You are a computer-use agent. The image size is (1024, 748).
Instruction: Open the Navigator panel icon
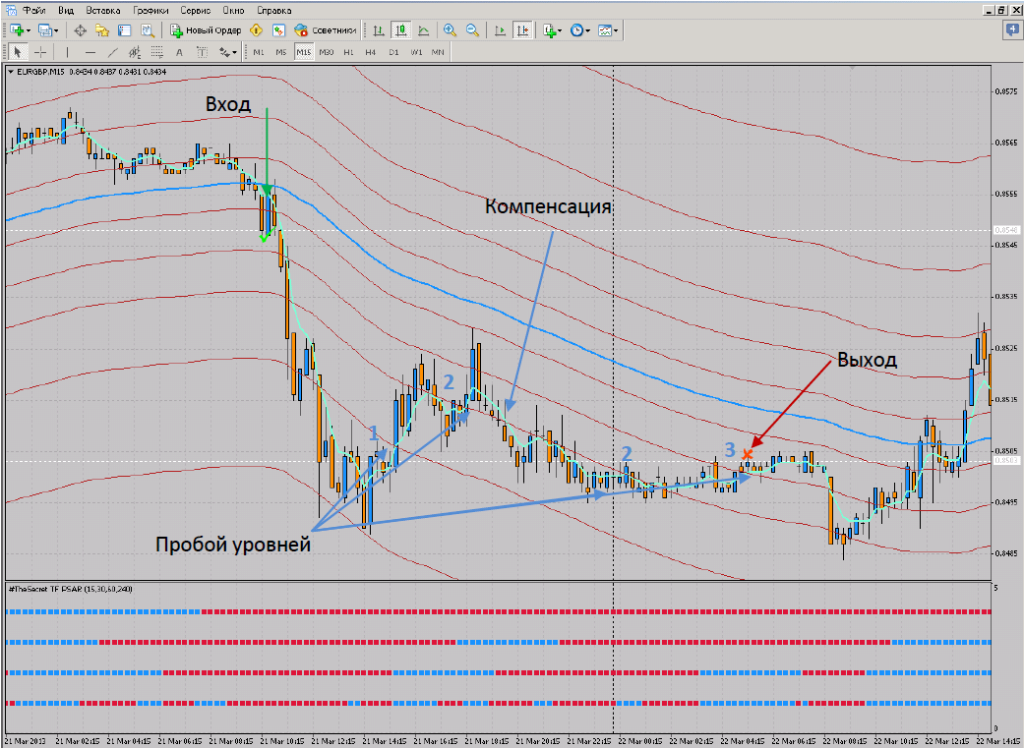(102, 30)
